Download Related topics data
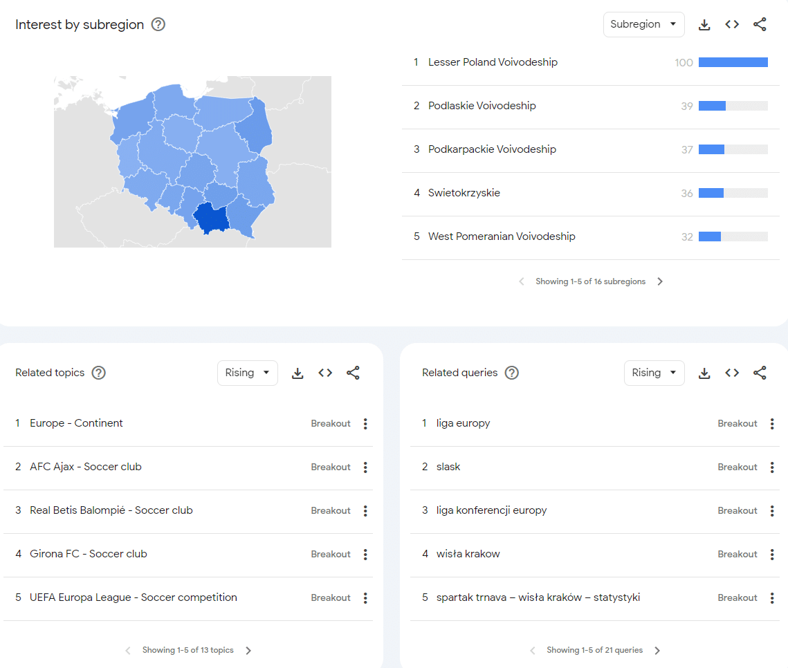This screenshot has height=668, width=788. point(297,373)
